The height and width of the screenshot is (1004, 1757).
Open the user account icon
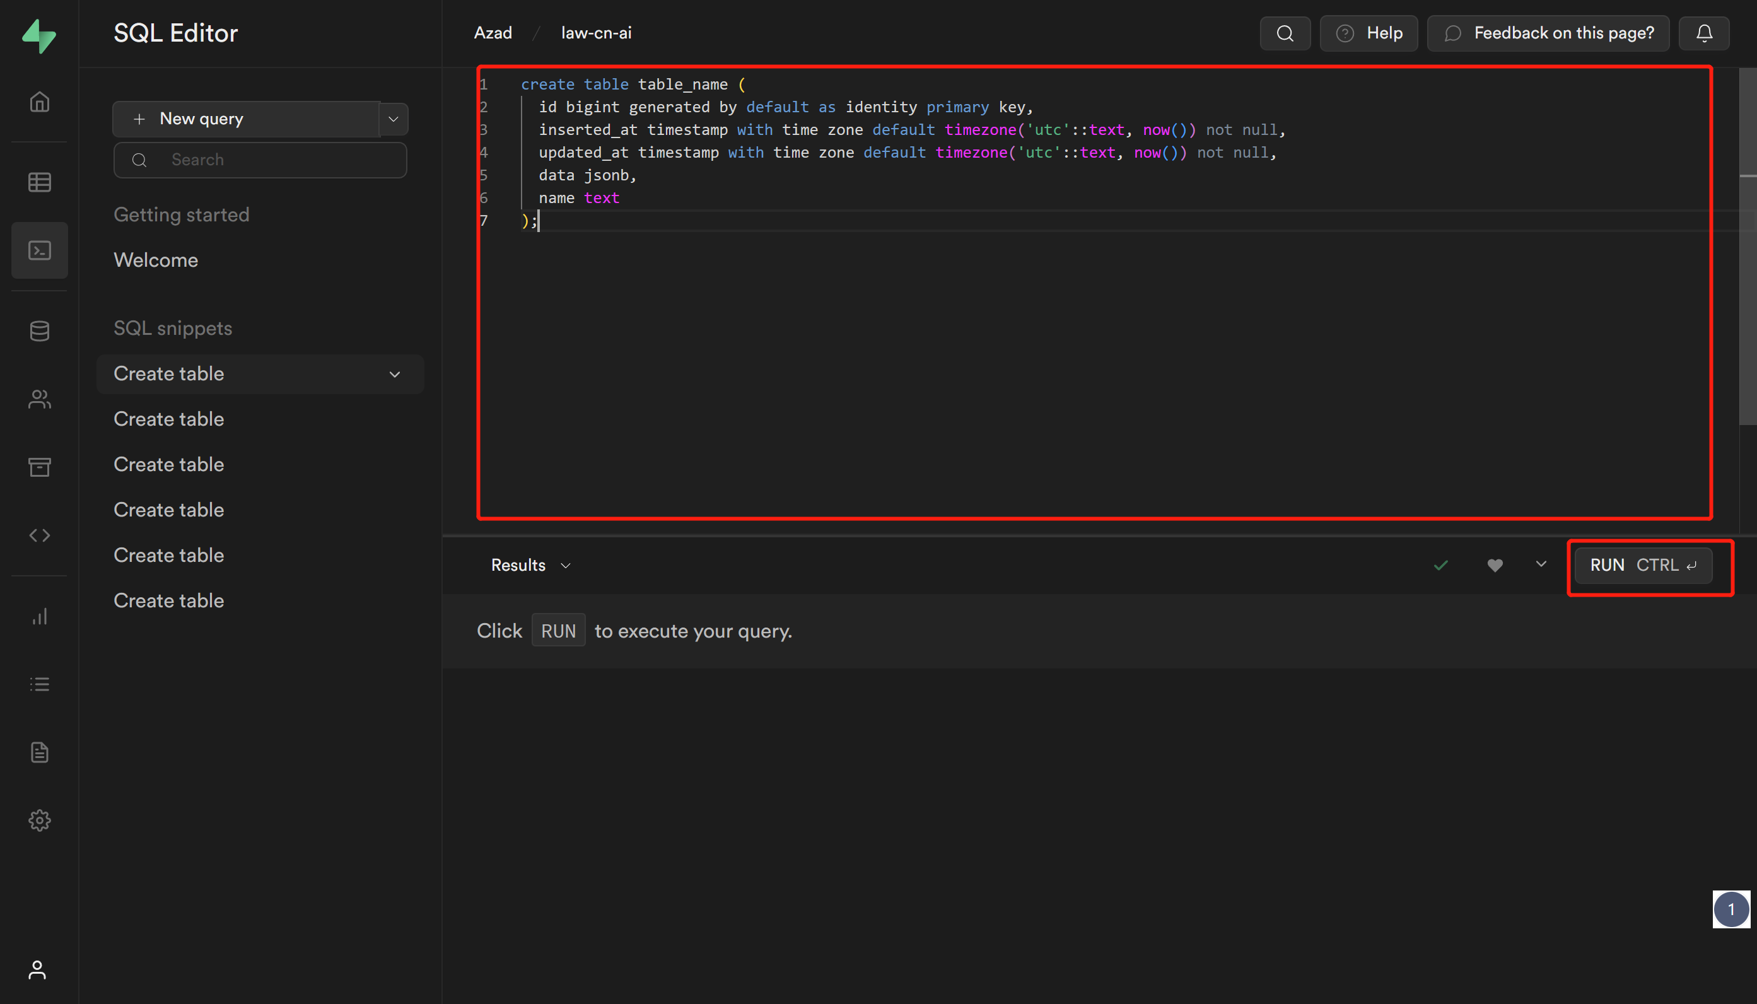point(37,969)
